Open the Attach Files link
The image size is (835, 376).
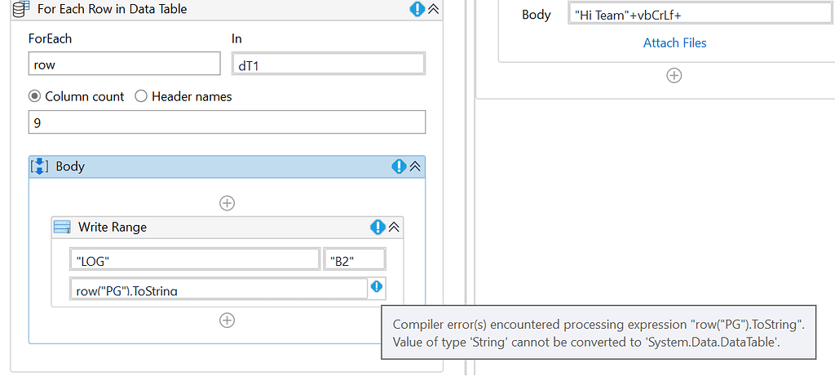[x=674, y=43]
